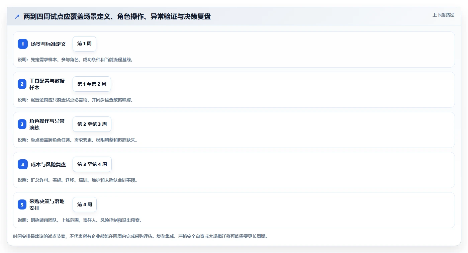This screenshot has height=253, width=468.
Task: Click the description starting 重点覆盖跨角色任务
Action: pos(78,140)
